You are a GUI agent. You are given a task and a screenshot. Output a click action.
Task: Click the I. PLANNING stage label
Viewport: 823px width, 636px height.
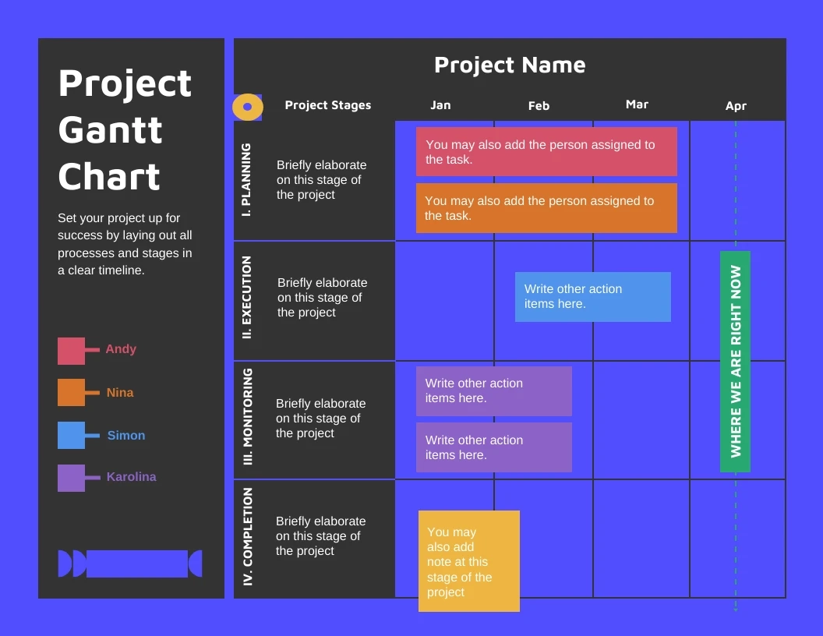(247, 179)
